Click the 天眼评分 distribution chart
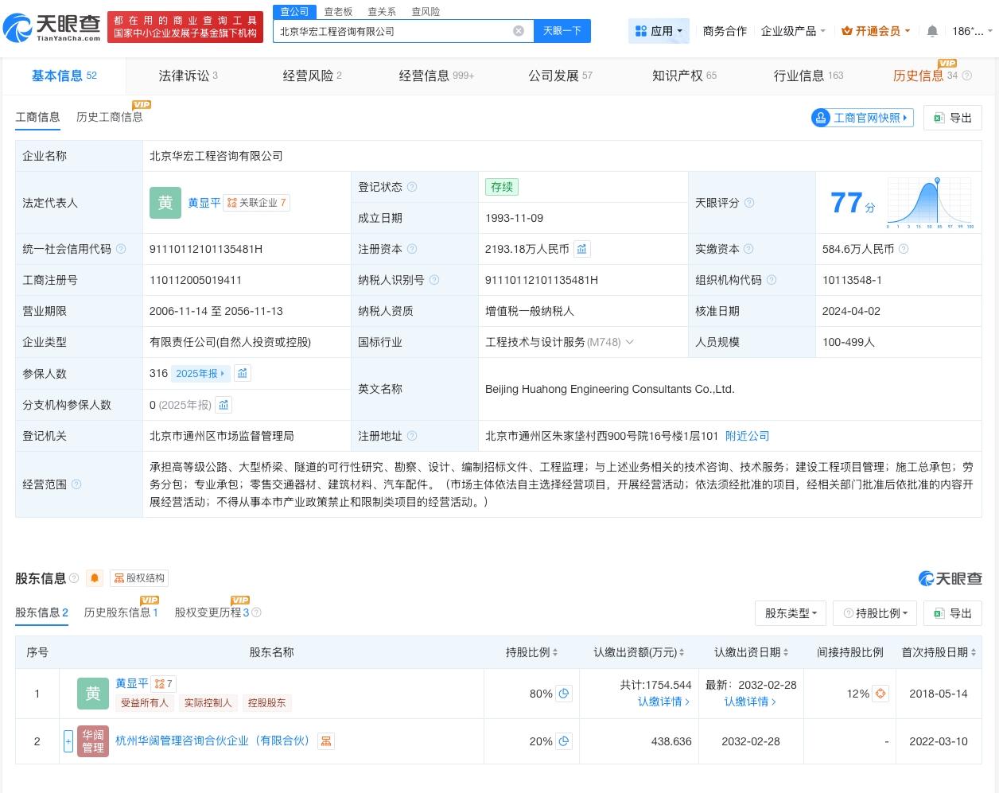This screenshot has height=793, width=999. click(x=931, y=203)
